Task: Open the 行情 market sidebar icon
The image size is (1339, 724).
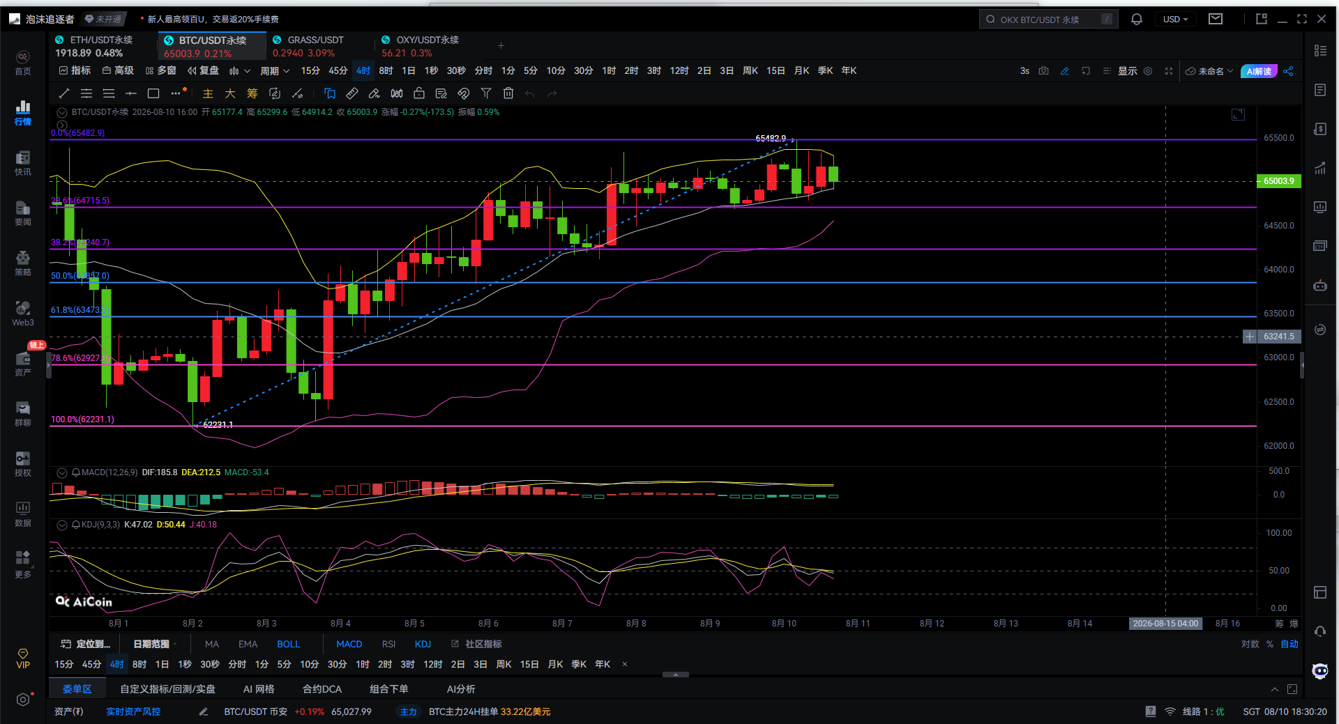Action: [23, 112]
